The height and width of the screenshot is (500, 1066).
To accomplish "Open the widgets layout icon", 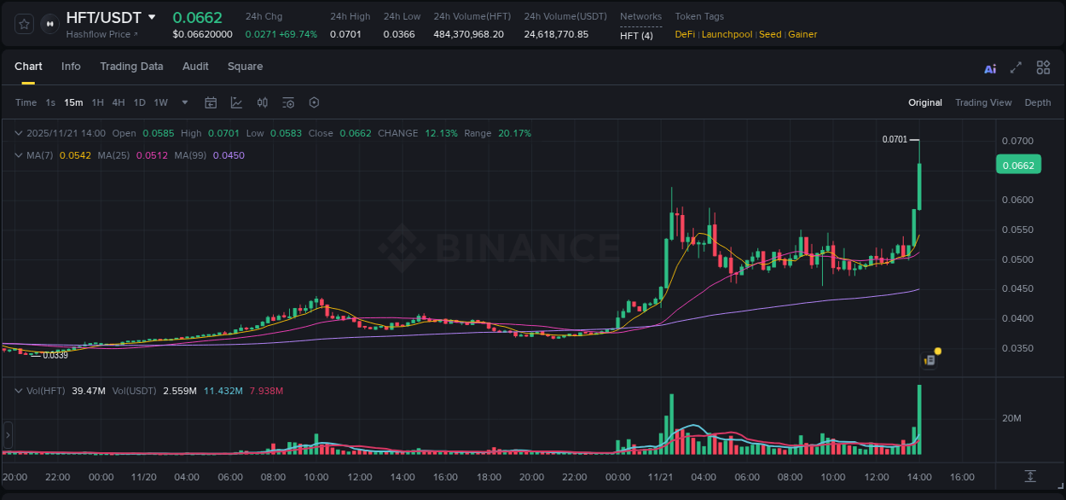I will 1043,67.
